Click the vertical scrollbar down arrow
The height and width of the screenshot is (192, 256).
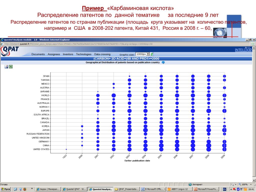[x=254, y=180]
